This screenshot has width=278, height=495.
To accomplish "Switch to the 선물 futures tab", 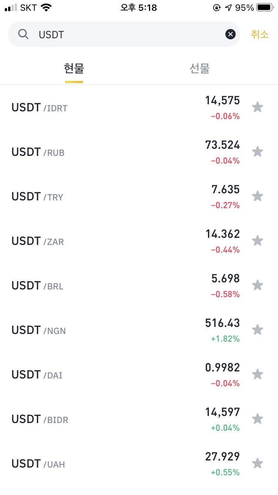I will pos(199,69).
